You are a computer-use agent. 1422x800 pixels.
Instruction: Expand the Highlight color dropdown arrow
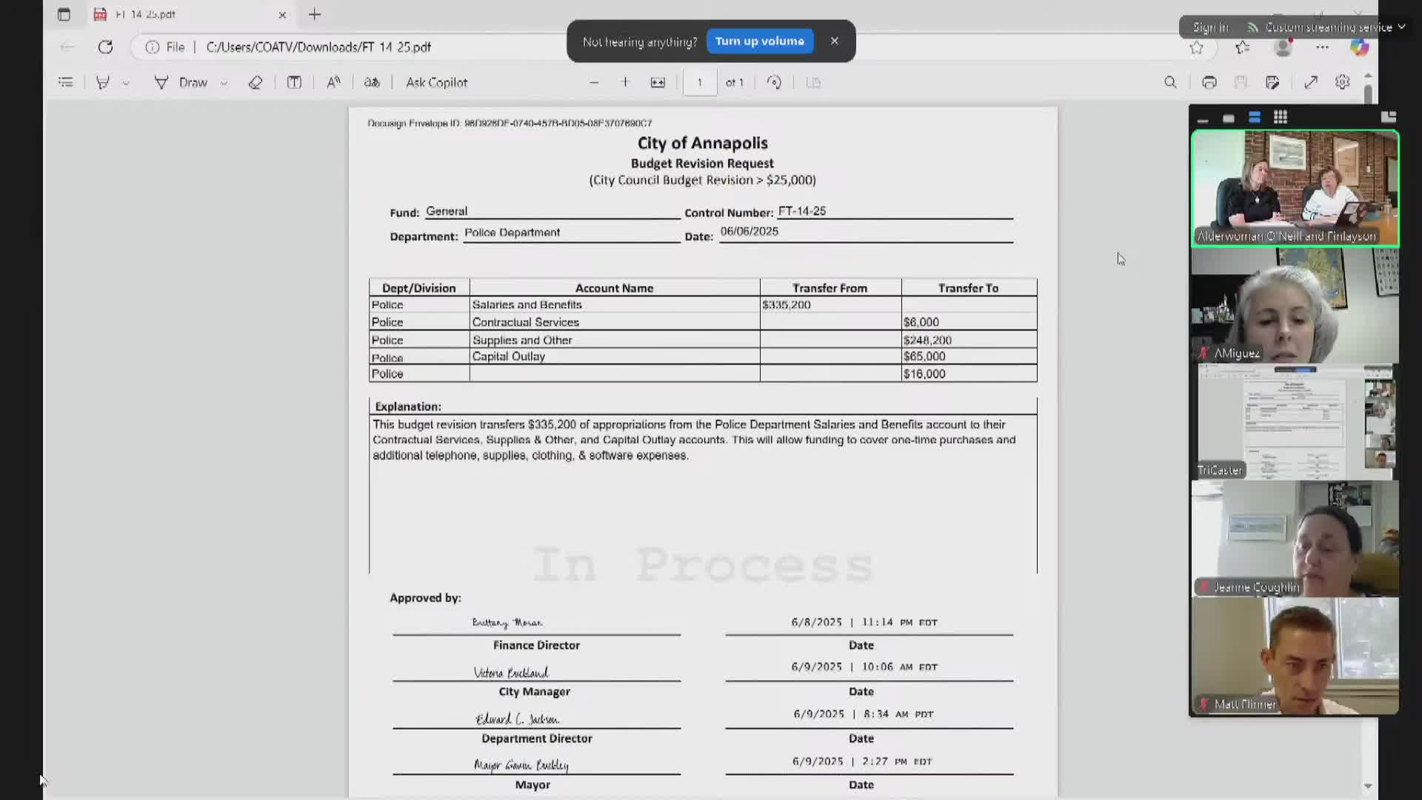point(126,83)
